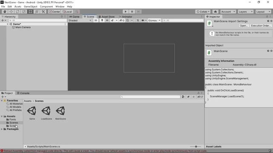Toggle hidden objects visibility counter

tap(122, 20)
